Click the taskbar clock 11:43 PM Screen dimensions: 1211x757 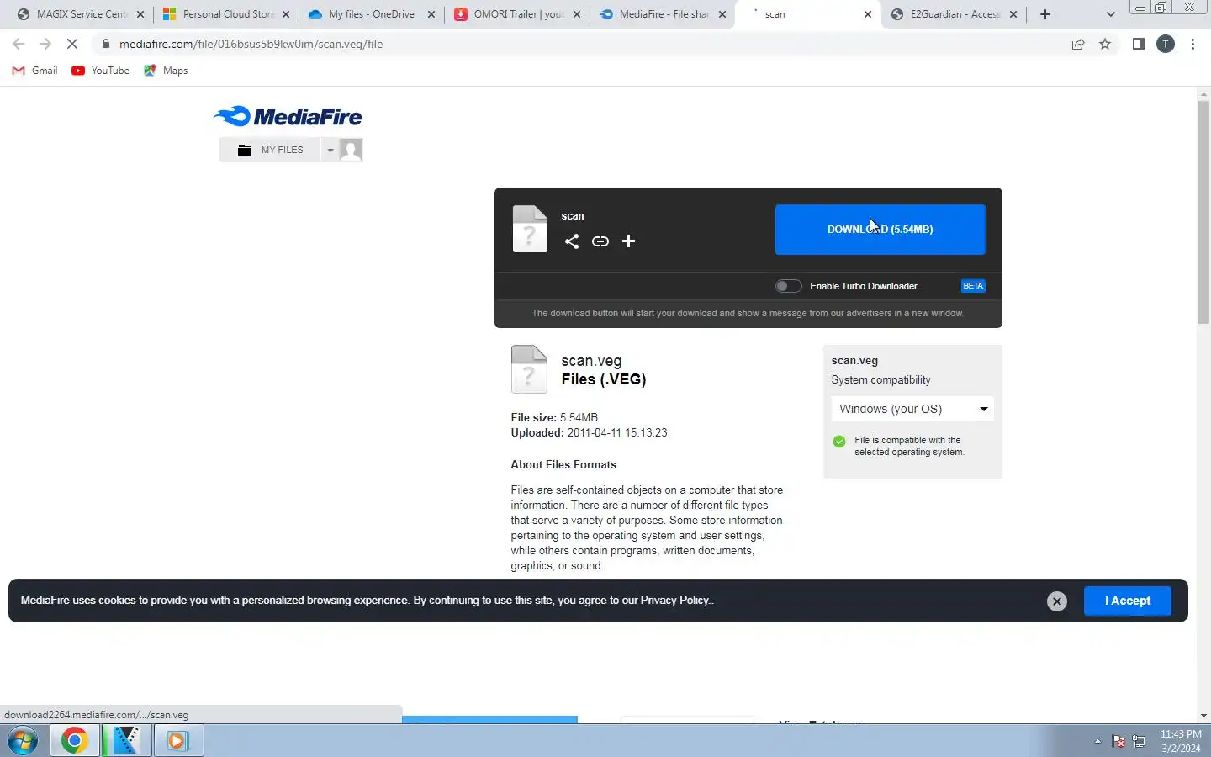[x=1181, y=734]
